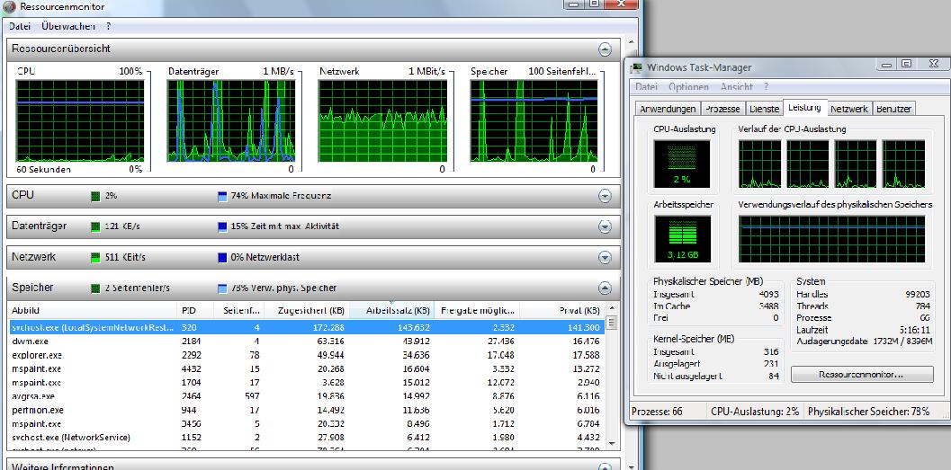Switch to the Prozesse tab
Screen dimensions: 951x470
[722, 109]
